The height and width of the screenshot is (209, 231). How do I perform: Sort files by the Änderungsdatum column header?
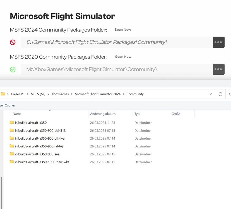click(103, 114)
